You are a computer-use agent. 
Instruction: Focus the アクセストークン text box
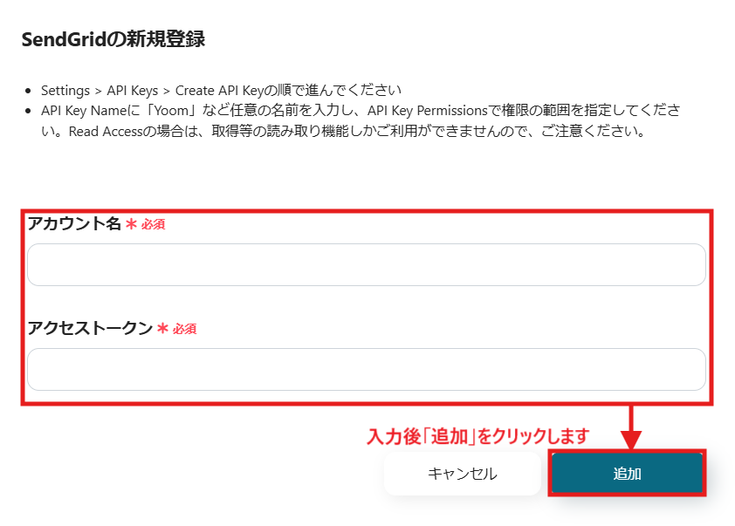(x=366, y=370)
